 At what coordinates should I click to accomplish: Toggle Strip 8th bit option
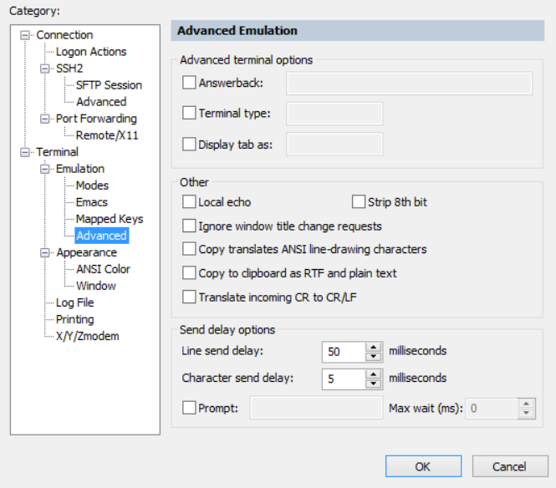click(x=359, y=201)
